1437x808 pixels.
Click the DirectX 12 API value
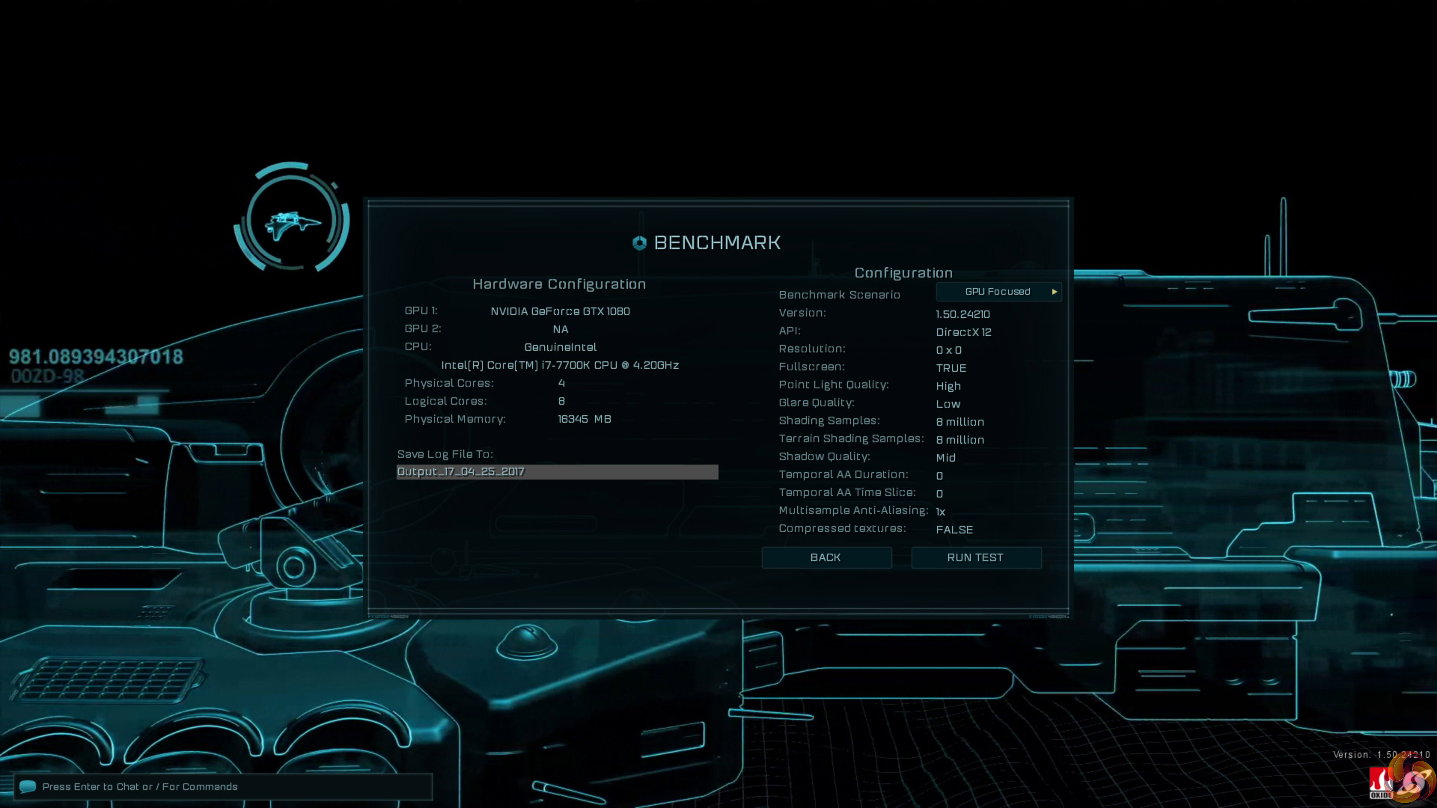(963, 332)
